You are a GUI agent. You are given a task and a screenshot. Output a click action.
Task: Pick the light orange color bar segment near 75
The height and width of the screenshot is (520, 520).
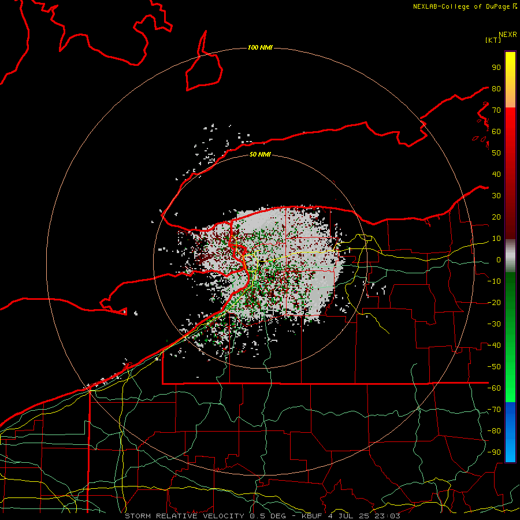(510, 99)
